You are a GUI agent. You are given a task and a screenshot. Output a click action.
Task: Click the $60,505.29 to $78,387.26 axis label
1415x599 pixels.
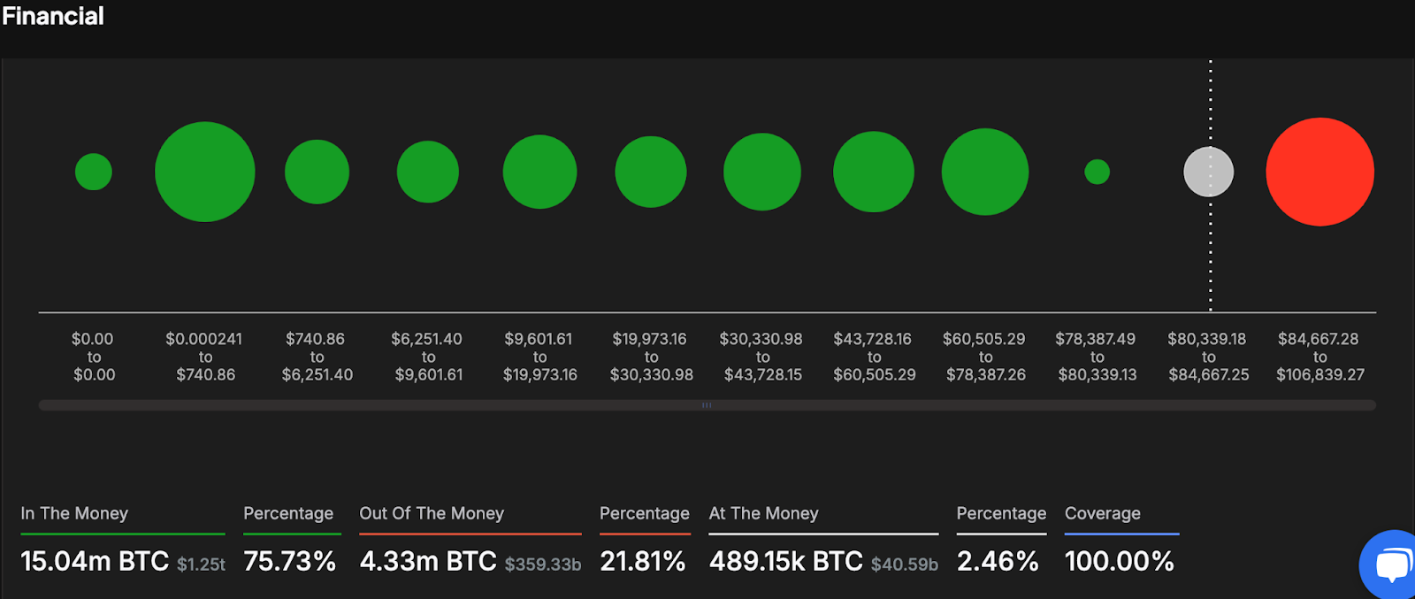[985, 357]
